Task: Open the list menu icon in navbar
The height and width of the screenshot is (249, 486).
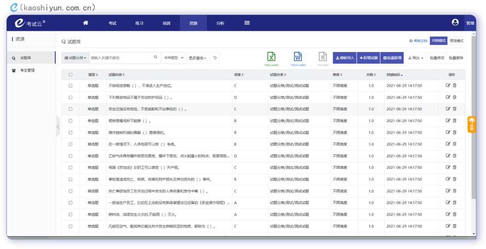Action: coord(247,23)
